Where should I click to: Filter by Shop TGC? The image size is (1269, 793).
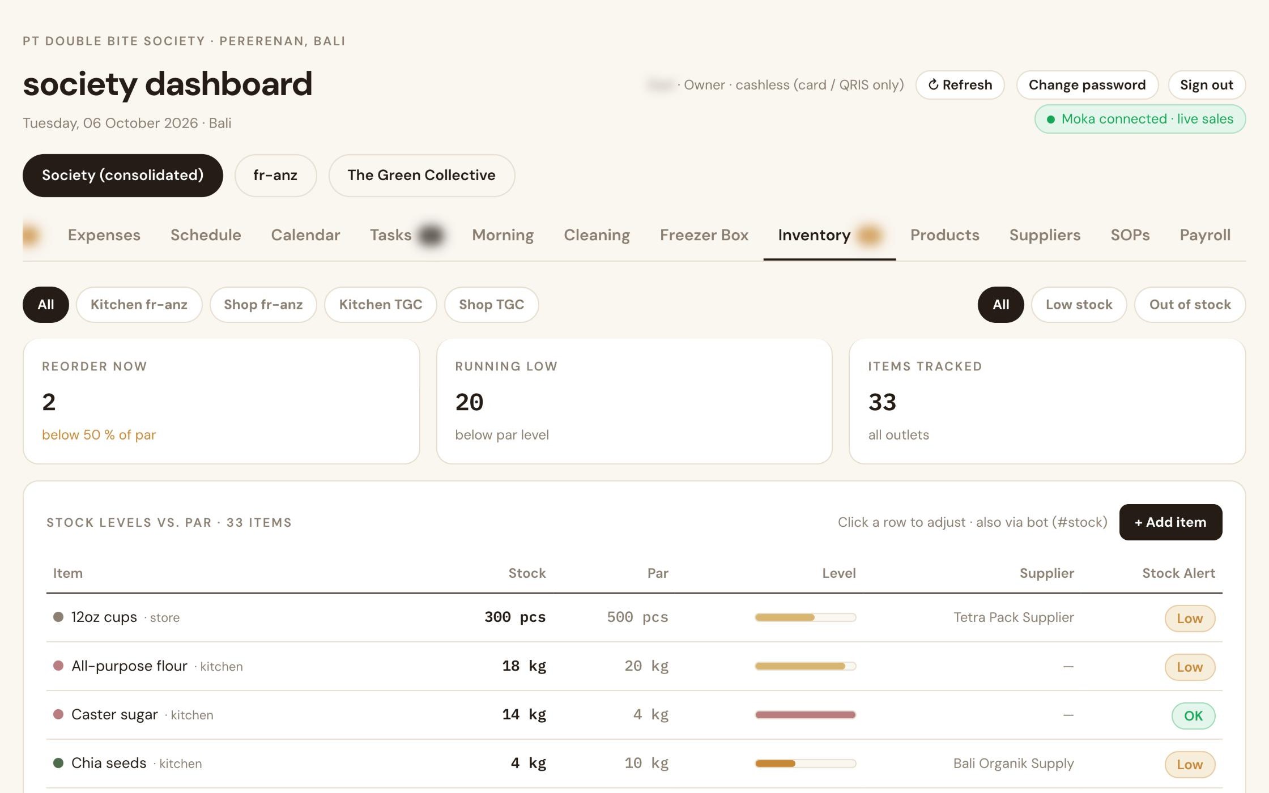(x=491, y=305)
